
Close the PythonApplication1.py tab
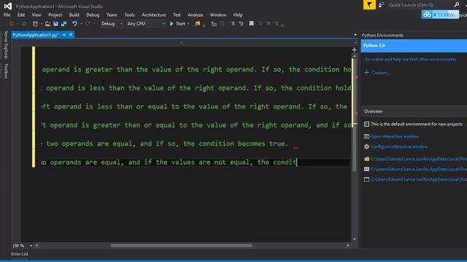tap(71, 35)
